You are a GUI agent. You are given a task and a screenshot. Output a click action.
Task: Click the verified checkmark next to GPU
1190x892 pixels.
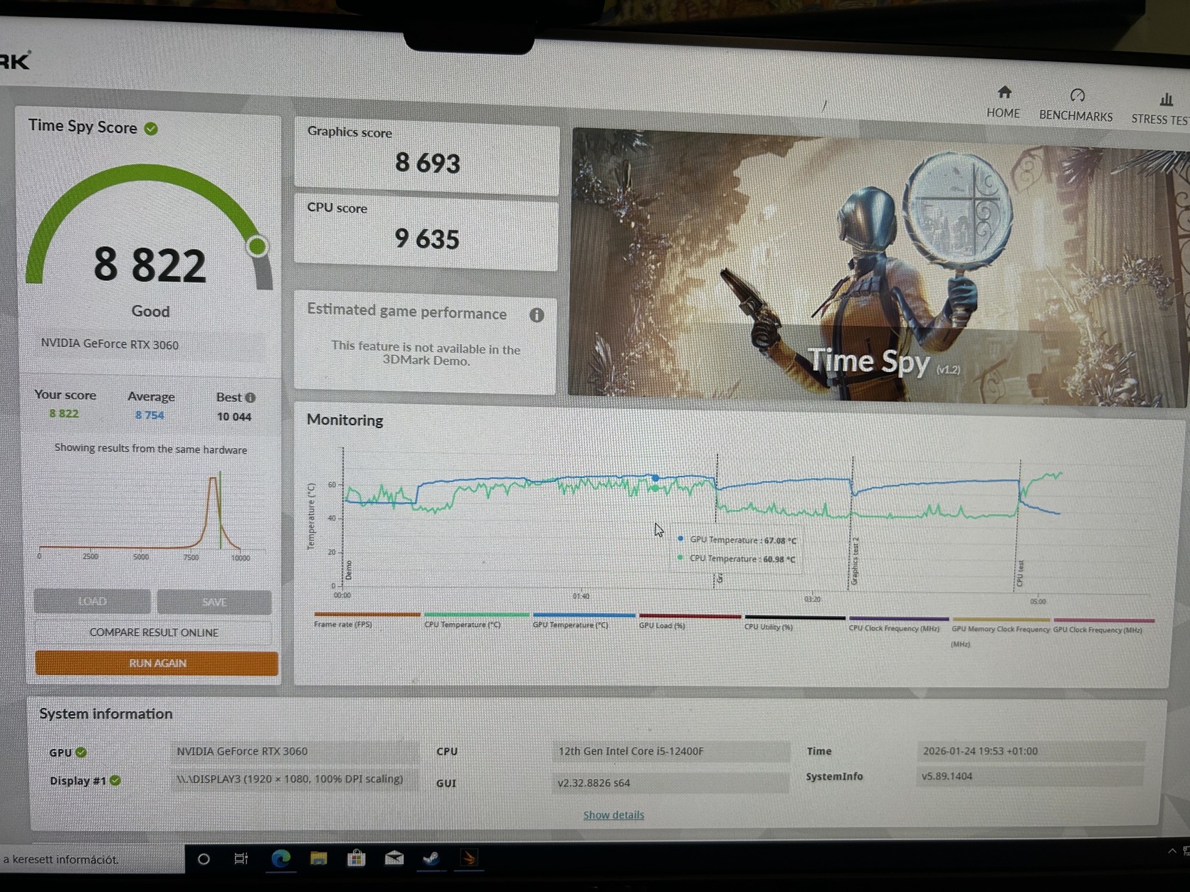tap(83, 752)
